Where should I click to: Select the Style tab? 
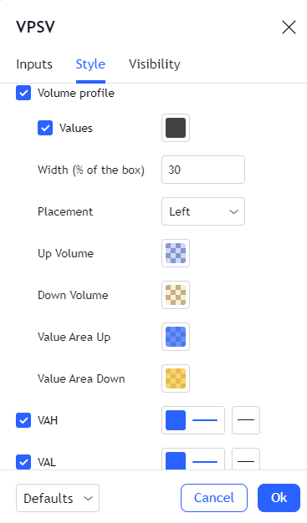click(90, 64)
